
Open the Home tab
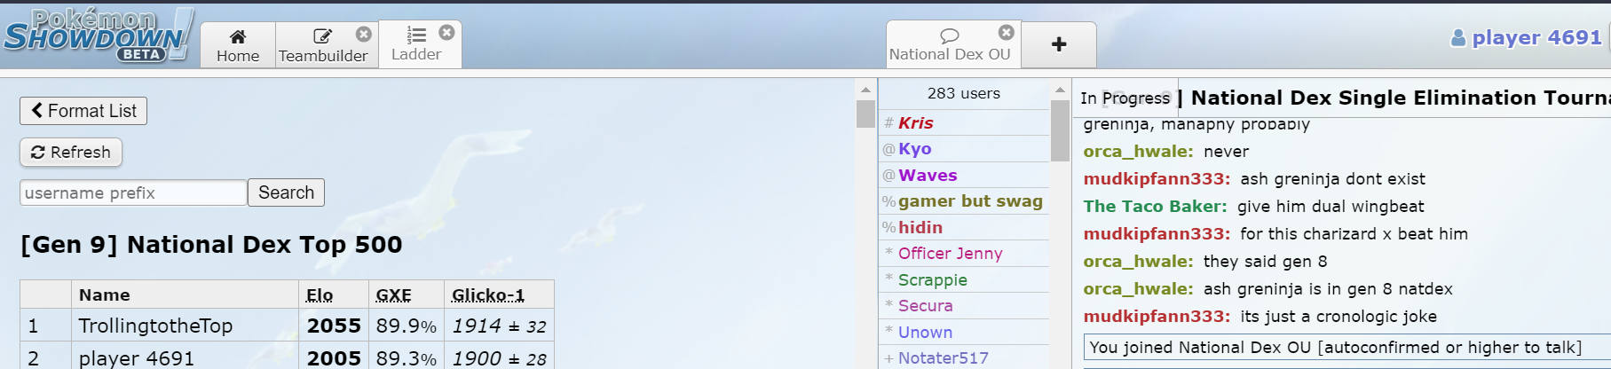pos(238,45)
